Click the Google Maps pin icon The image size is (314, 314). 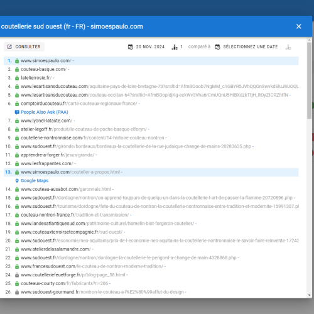click(17, 181)
